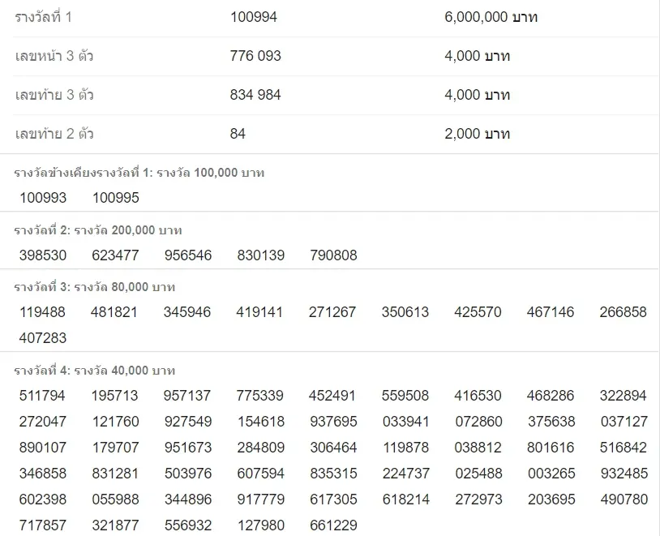Select second prize number 398530

[43, 255]
